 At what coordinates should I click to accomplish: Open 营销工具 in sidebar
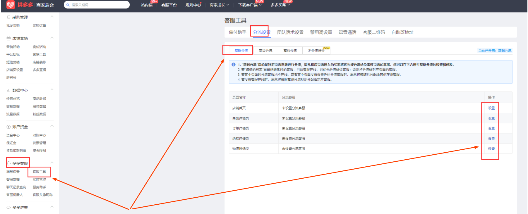[x=39, y=55]
